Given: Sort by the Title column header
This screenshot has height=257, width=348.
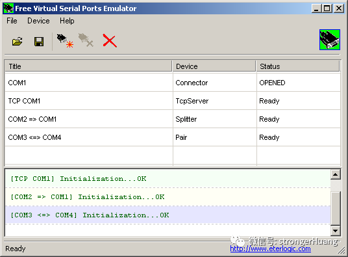Looking at the screenshot, I should click(x=88, y=66).
